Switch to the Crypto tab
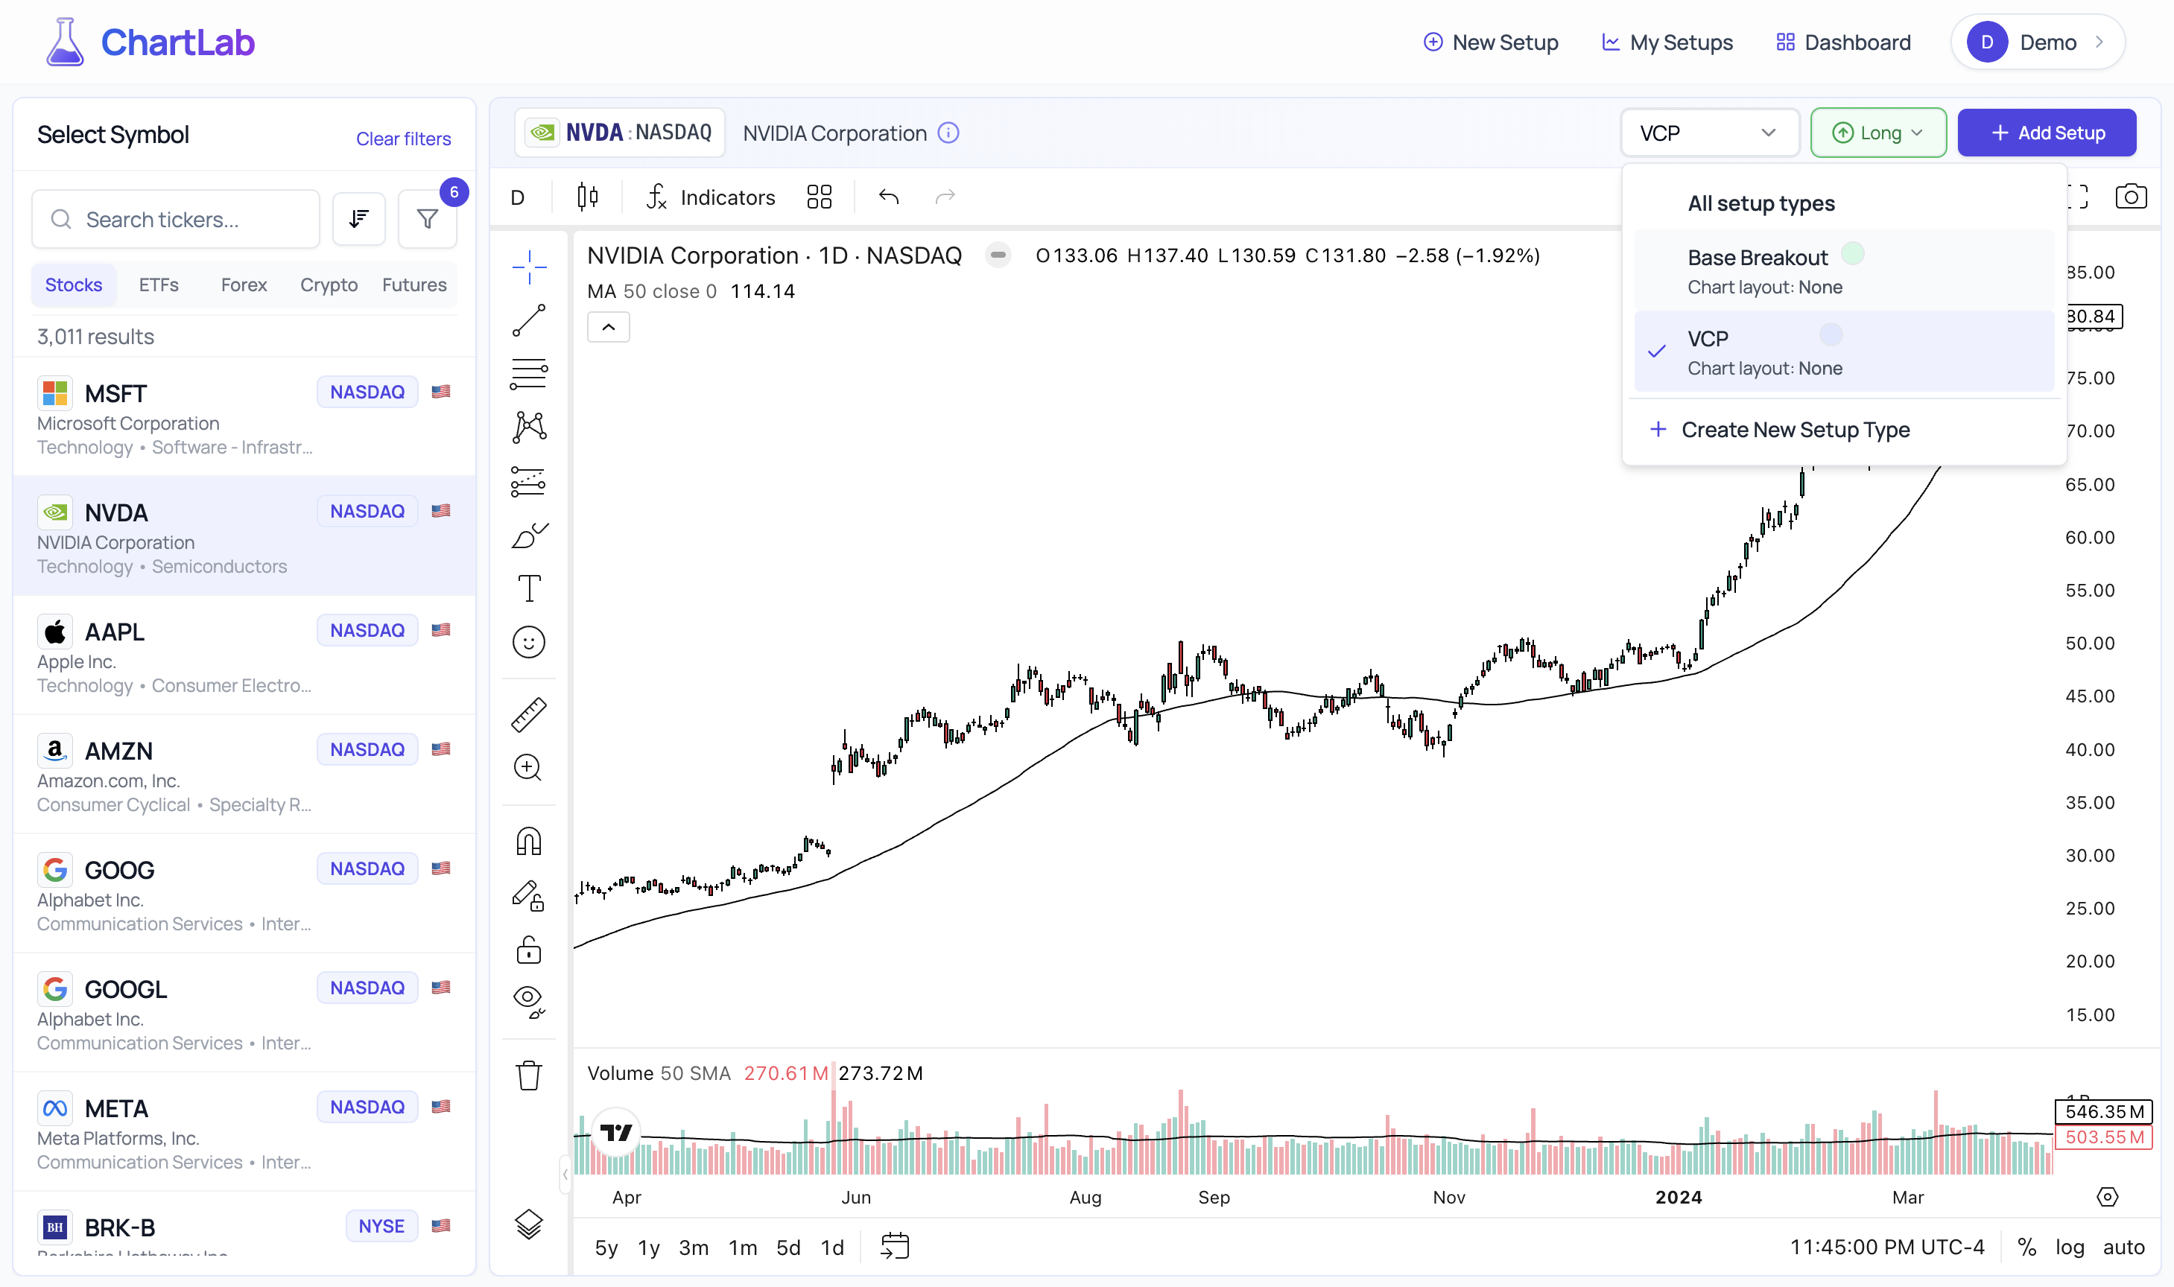The width and height of the screenshot is (2174, 1287). click(x=329, y=285)
